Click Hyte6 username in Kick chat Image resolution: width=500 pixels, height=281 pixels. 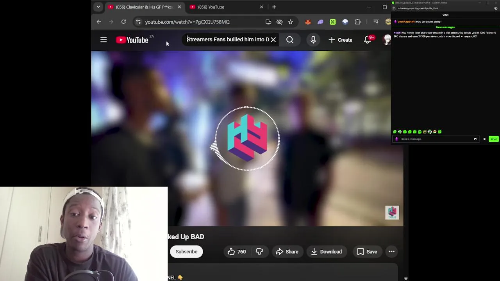pyautogui.click(x=397, y=33)
